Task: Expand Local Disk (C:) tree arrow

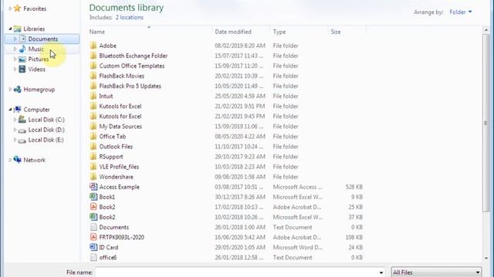Action: point(15,120)
